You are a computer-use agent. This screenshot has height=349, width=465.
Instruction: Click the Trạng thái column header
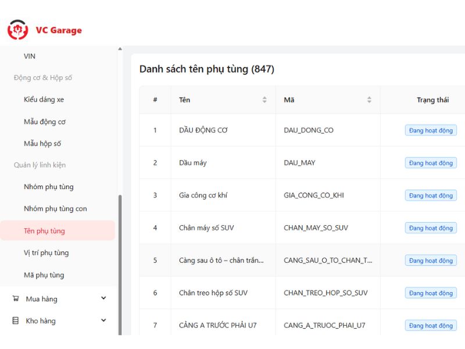[432, 100]
